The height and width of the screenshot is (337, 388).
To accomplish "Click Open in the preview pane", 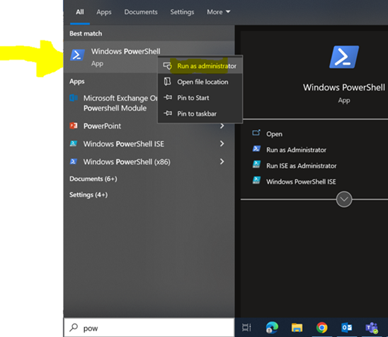I will pyautogui.click(x=274, y=134).
